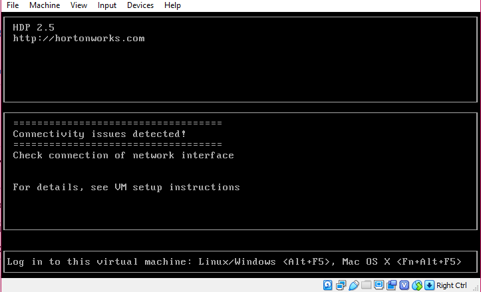Screen dimensions: 481x292
Task: Open the Input menu
Action: tap(106, 5)
